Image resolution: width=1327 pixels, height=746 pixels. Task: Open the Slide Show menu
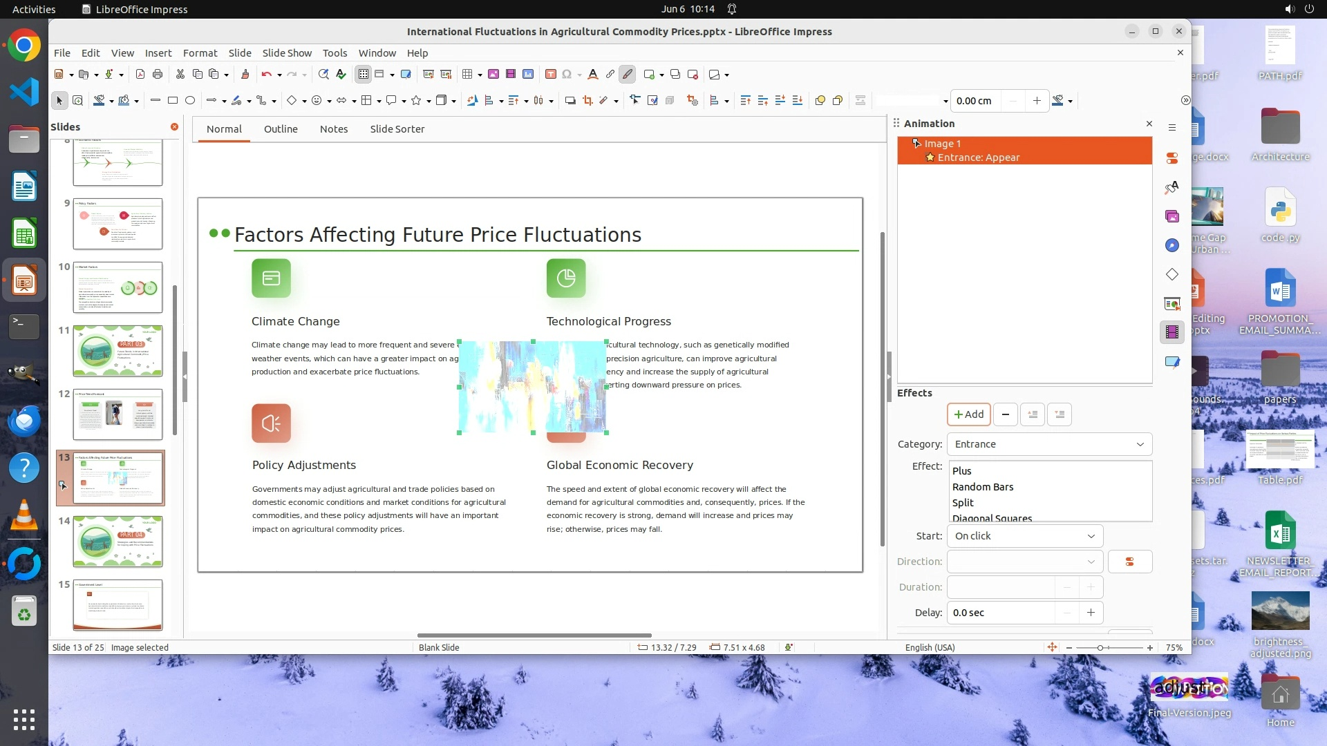(x=287, y=53)
